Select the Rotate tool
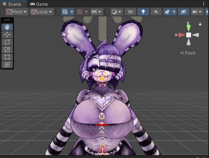This screenshot has height=158, width=209. pos(7,42)
